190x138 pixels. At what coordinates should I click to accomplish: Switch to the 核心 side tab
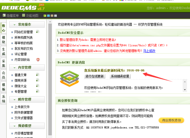tap(4, 28)
